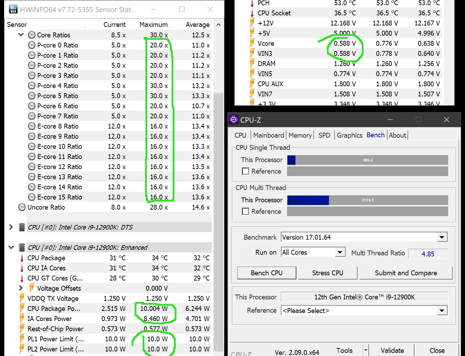Enable Reference checkbox under CPU Single Thread

[246, 171]
